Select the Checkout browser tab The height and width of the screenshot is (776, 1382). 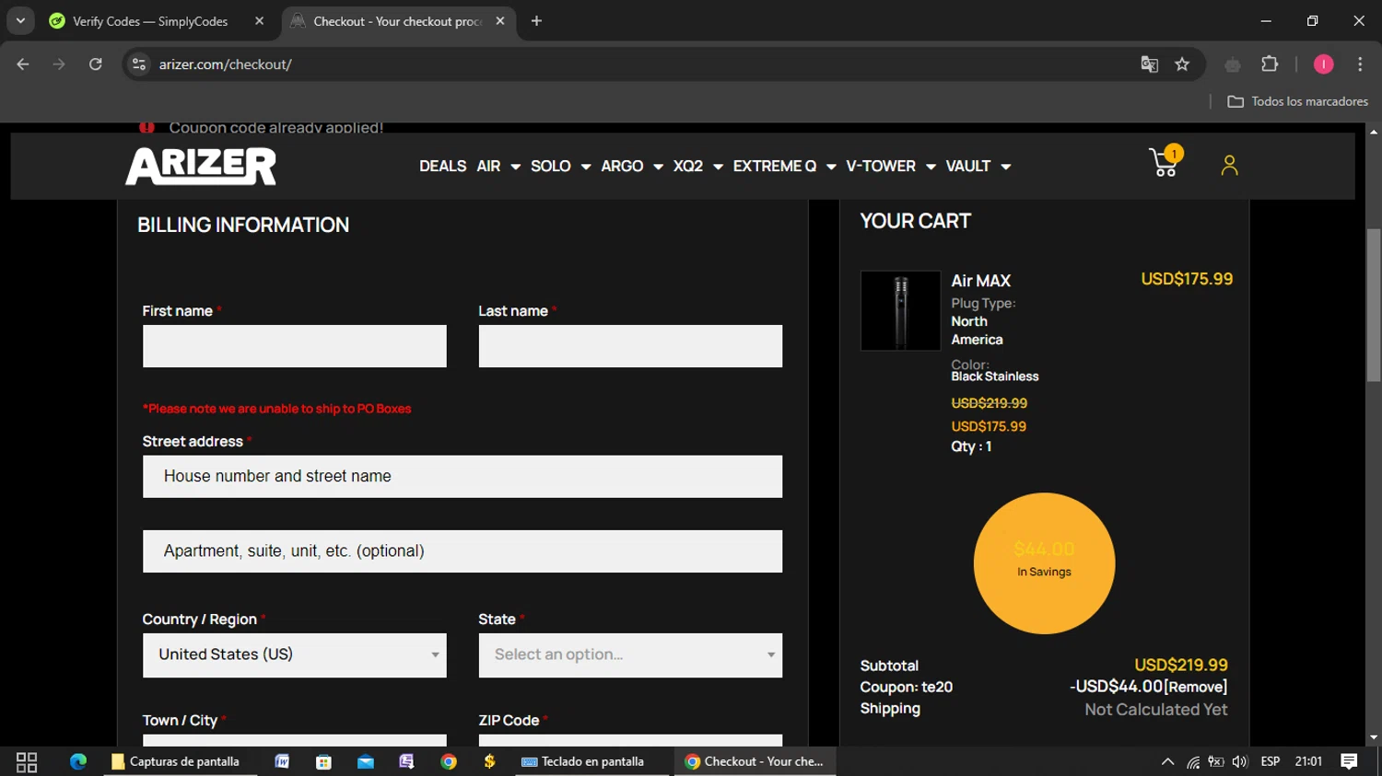tap(397, 21)
